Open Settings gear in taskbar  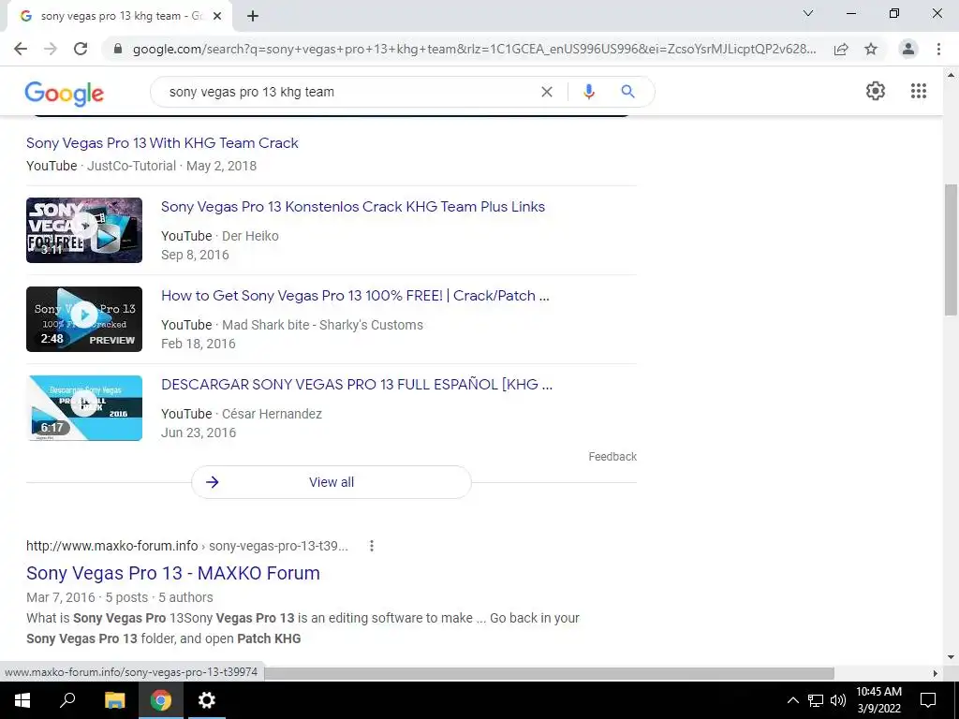point(207,700)
